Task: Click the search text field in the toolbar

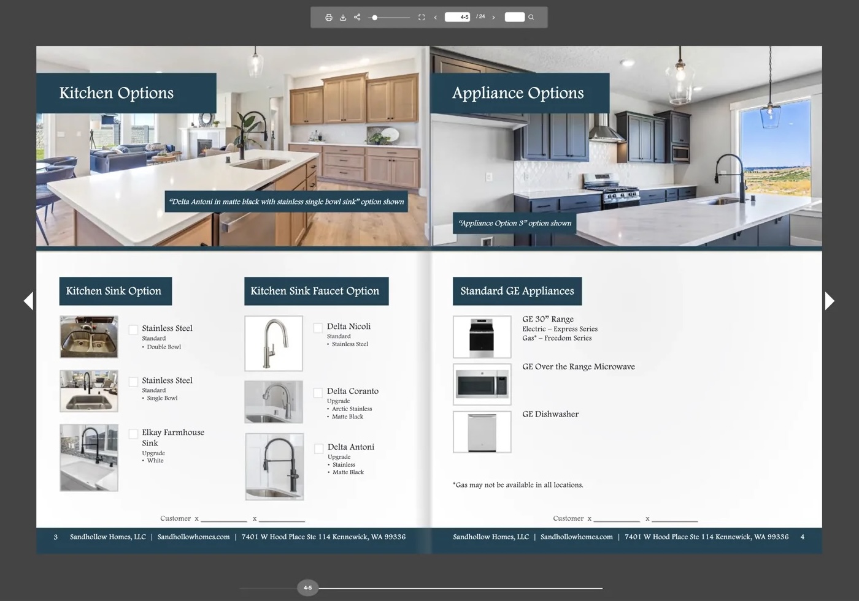Action: tap(514, 17)
